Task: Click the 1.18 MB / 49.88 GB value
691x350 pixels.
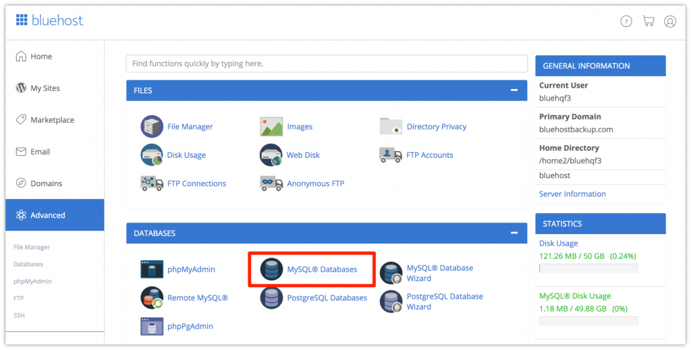Action: coord(572,309)
